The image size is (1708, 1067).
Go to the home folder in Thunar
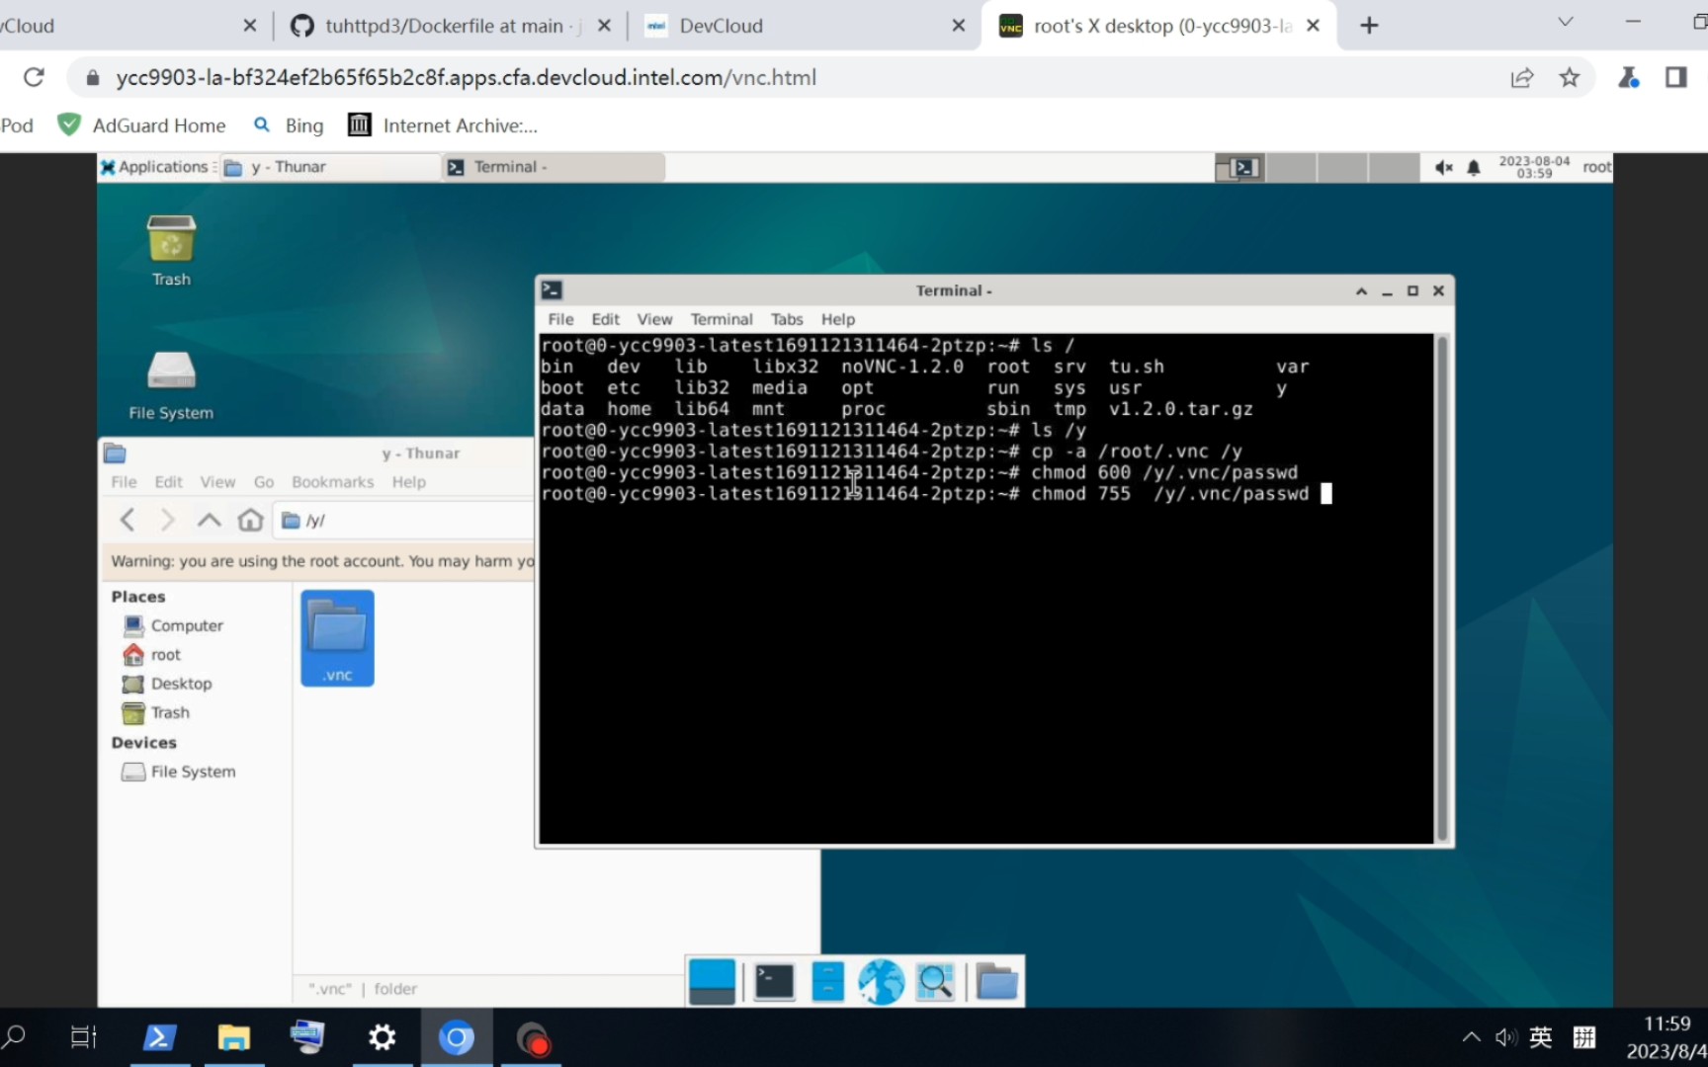250,520
